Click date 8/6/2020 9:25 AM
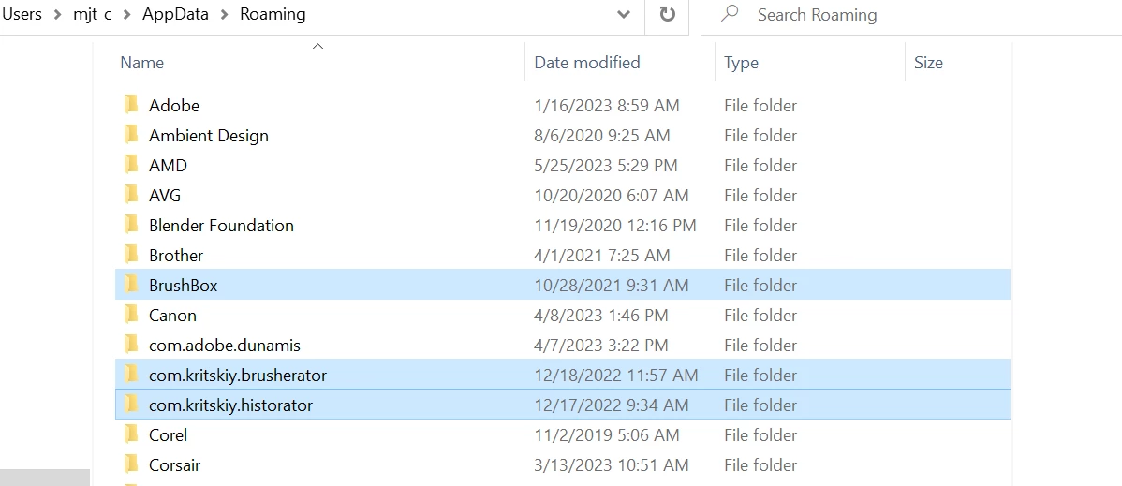 (602, 135)
